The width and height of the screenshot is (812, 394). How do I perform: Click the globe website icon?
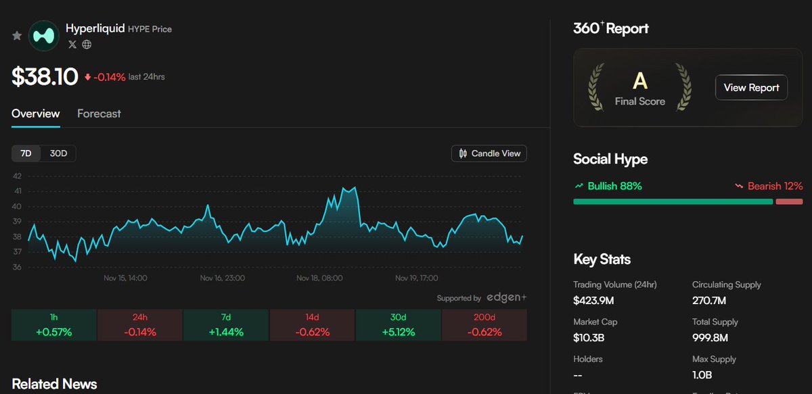pos(87,45)
